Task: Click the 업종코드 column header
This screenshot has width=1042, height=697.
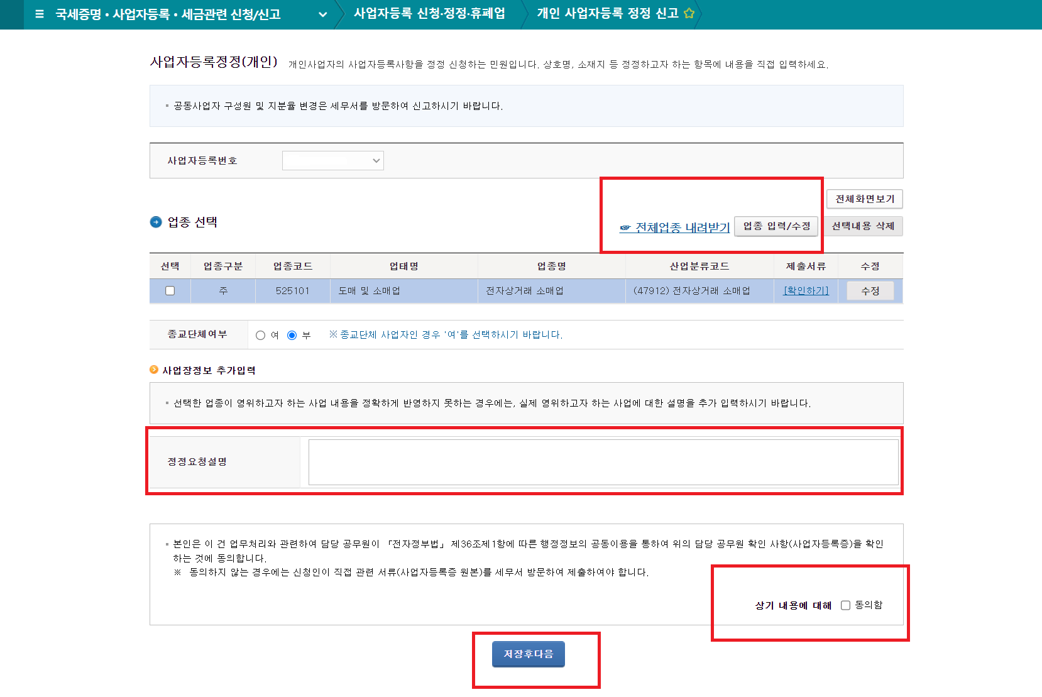Action: (x=293, y=266)
